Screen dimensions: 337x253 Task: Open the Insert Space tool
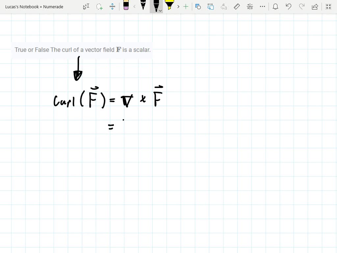pos(112,7)
